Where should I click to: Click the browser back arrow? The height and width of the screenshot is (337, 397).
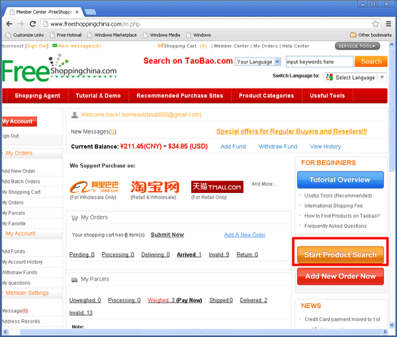coord(9,24)
